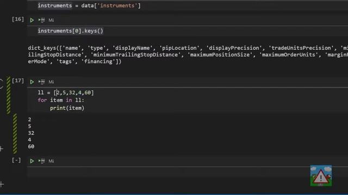Click run-by-line icon in cell 16

coord(41,20)
